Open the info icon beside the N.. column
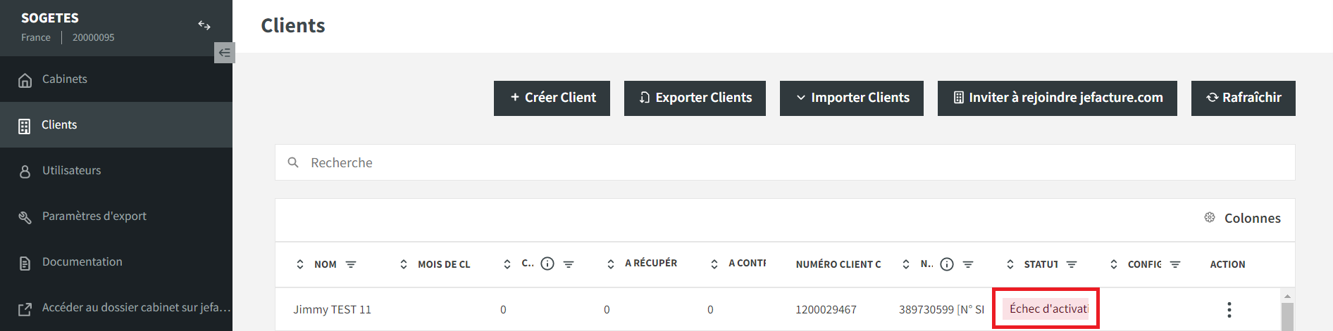The image size is (1333, 331). (947, 264)
